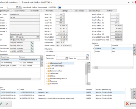Click the Anzahl offene RG spinner control
This screenshot has width=136, height=109.
pos(118,23)
